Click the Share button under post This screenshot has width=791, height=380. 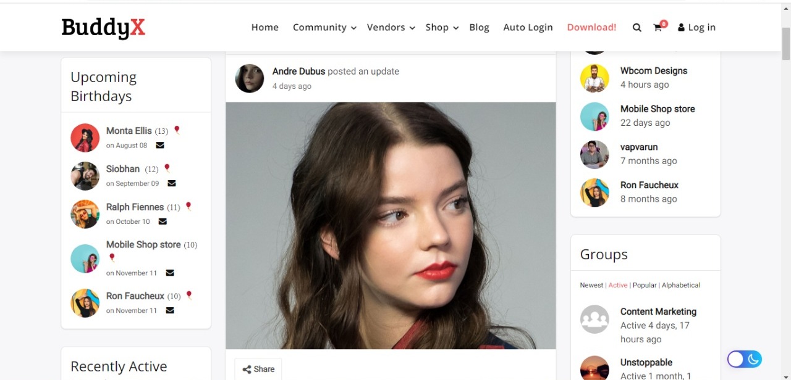[x=258, y=369]
